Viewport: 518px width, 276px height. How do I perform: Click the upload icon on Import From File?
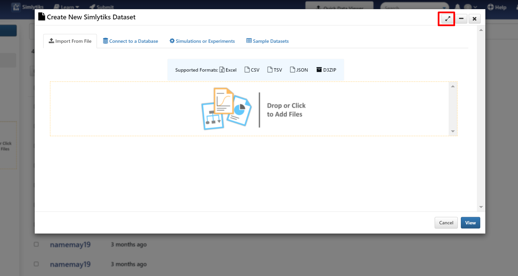click(x=51, y=41)
